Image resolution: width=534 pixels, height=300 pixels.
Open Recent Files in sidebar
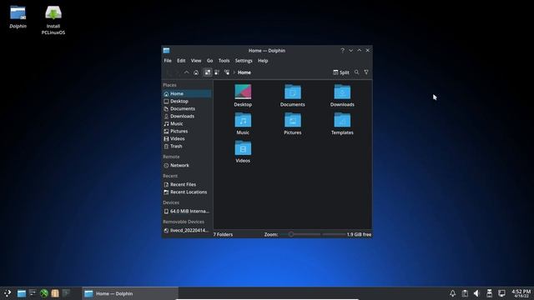tap(187, 184)
